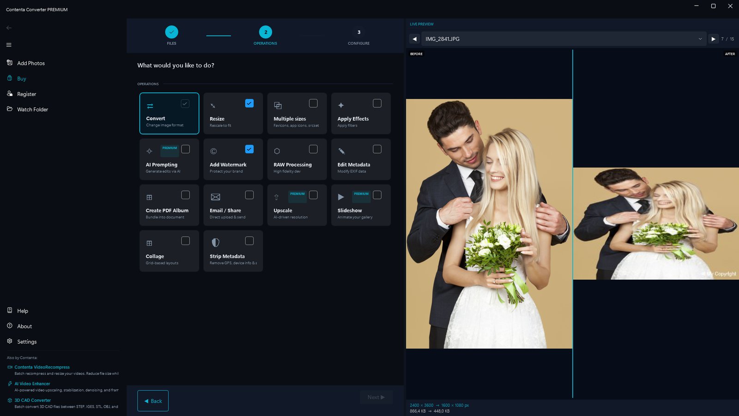Click the Convert arrows icon

pos(150,106)
